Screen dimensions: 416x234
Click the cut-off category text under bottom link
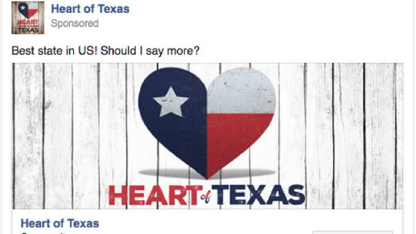pos(43,233)
